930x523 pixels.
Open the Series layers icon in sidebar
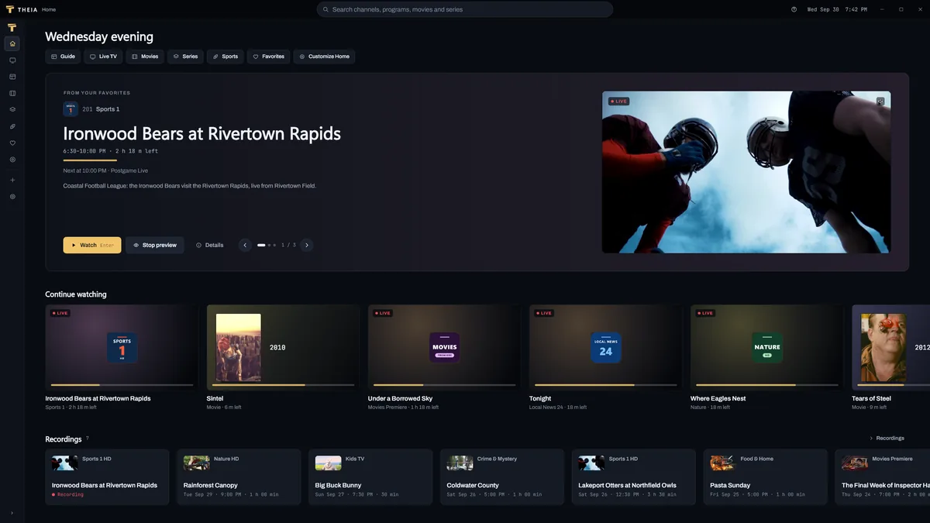pyautogui.click(x=12, y=109)
